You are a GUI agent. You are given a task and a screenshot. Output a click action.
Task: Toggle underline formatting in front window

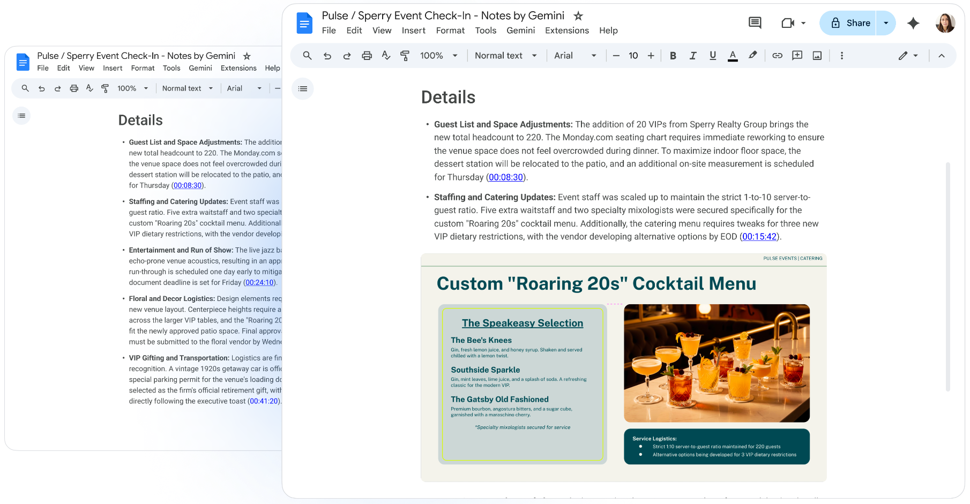point(713,56)
